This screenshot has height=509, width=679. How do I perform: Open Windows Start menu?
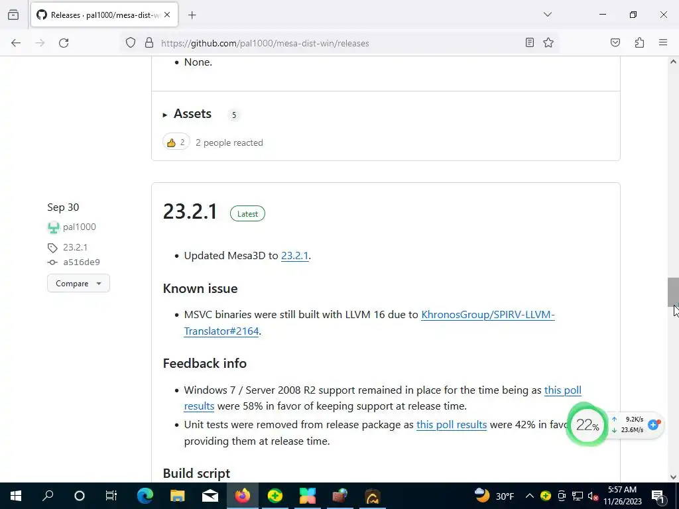click(16, 496)
